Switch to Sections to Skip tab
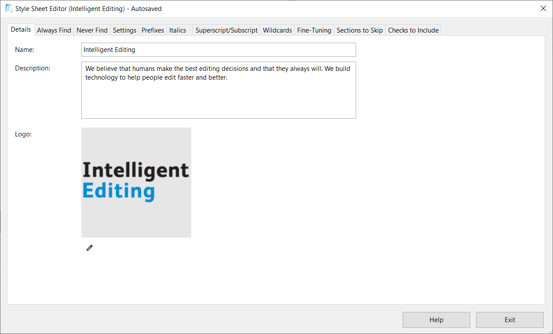553x334 pixels. tap(360, 30)
